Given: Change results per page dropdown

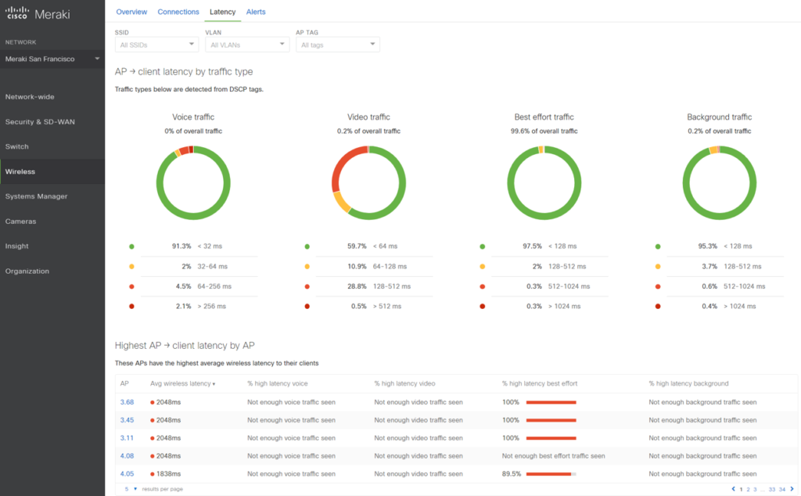Looking at the screenshot, I should click(x=130, y=489).
